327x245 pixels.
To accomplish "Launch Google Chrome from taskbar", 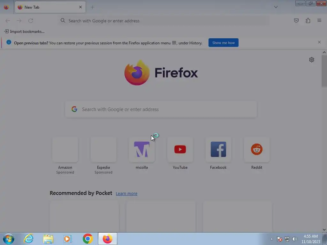I will (x=87, y=239).
